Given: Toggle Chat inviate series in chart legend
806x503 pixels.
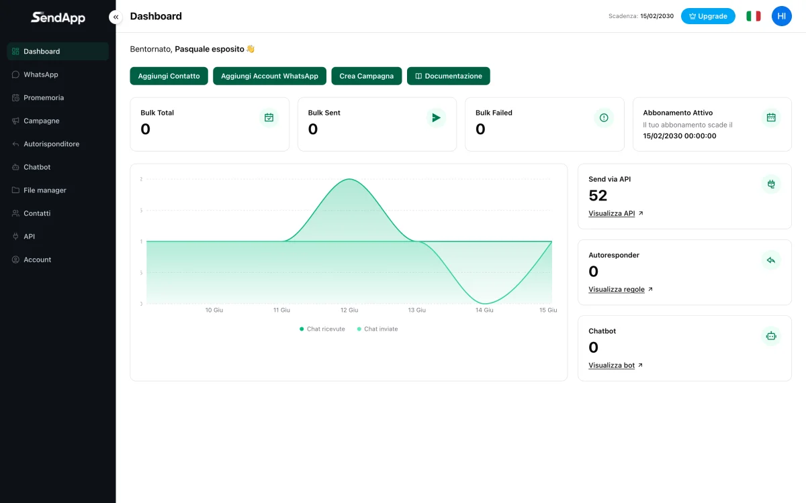Looking at the screenshot, I should (x=377, y=329).
